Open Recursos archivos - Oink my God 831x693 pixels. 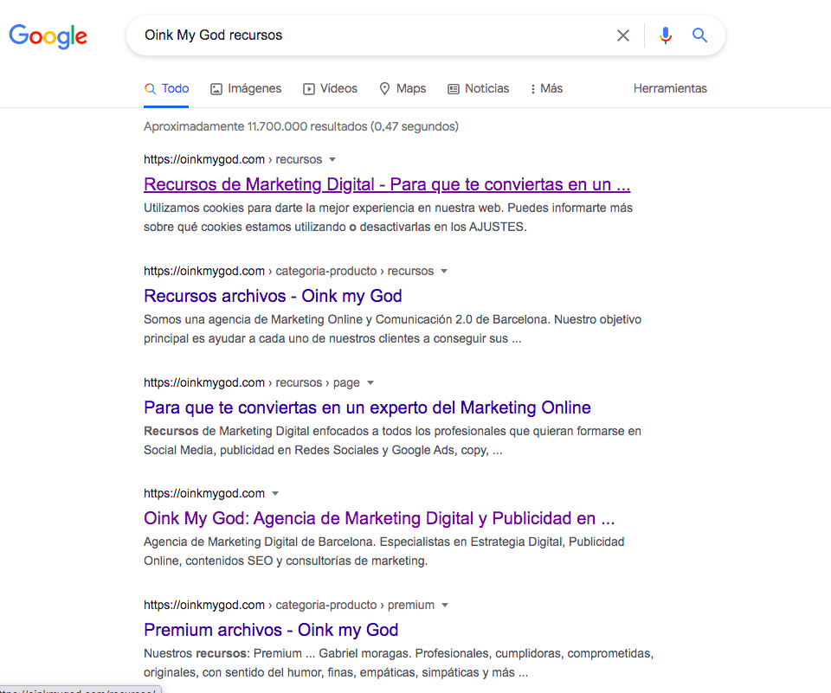click(273, 296)
